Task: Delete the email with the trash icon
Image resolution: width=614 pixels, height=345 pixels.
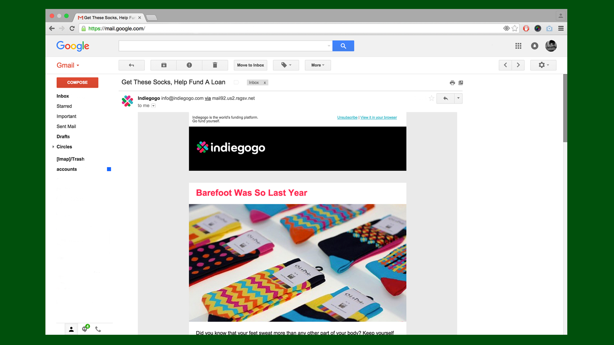Action: [215, 65]
